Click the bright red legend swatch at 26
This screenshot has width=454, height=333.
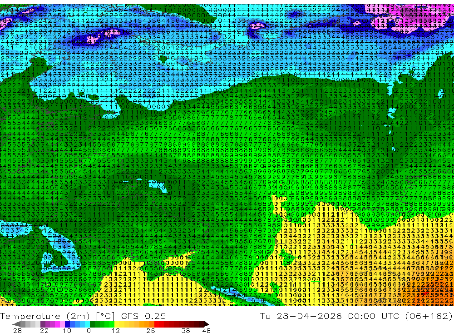click(157, 324)
